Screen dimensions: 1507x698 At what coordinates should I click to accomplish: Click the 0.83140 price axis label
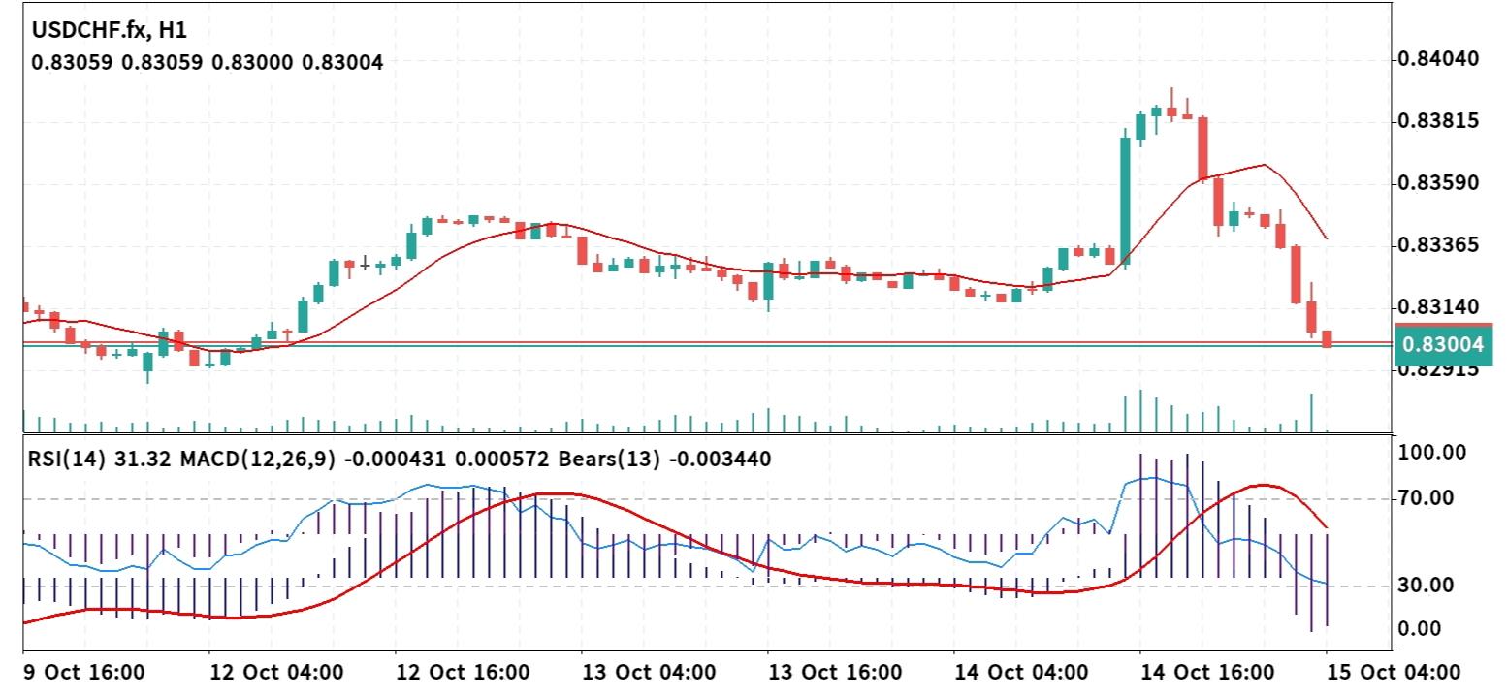(x=1439, y=307)
